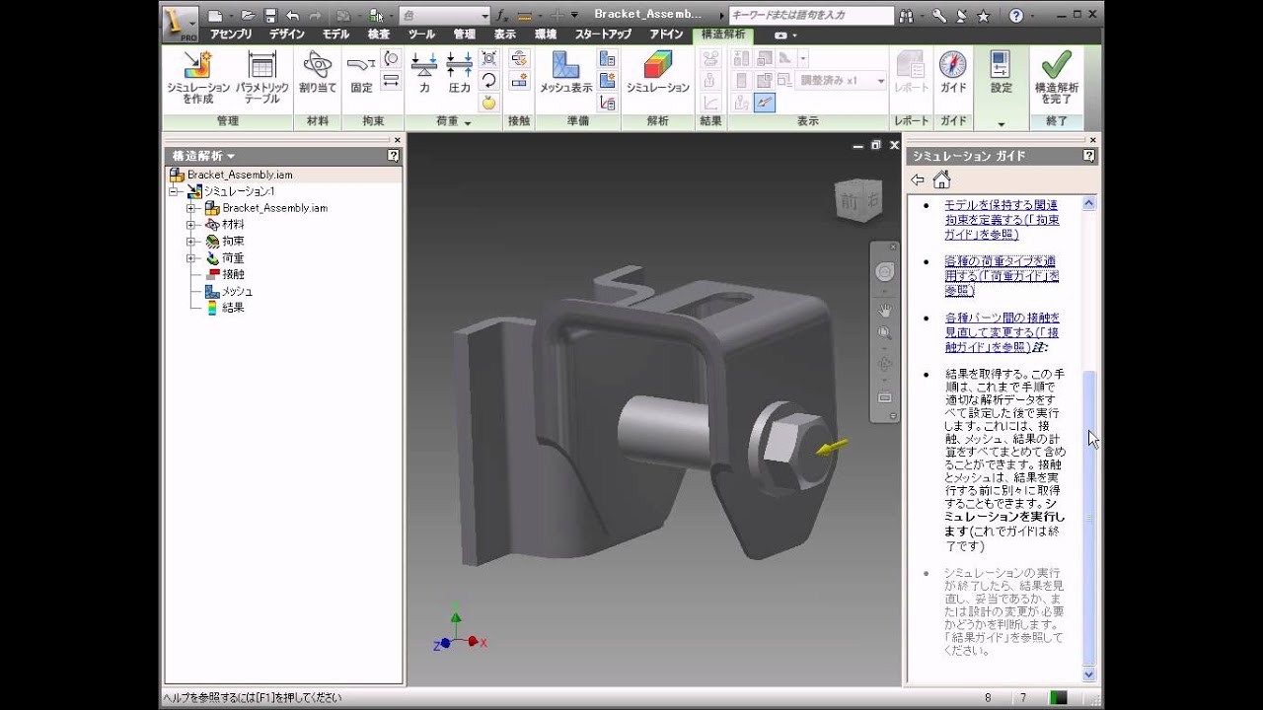
Task: Click the undo arrow in quick access
Action: pyautogui.click(x=293, y=16)
